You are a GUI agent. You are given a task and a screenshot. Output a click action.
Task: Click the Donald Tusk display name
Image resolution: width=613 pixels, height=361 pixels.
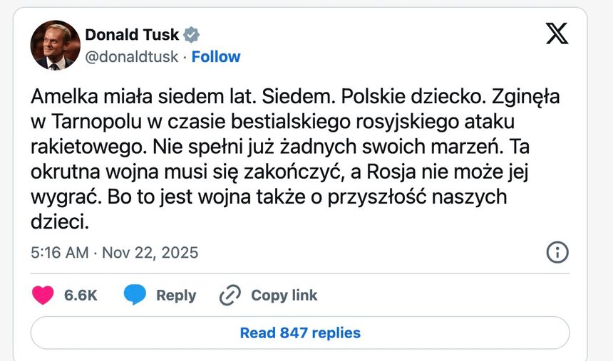(x=132, y=34)
